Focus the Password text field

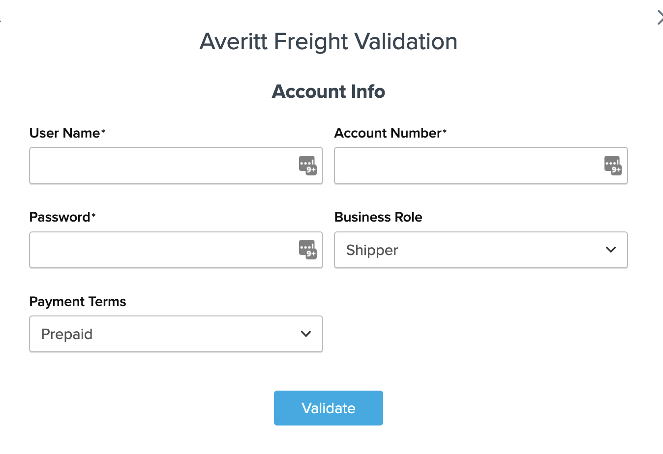pyautogui.click(x=162, y=250)
